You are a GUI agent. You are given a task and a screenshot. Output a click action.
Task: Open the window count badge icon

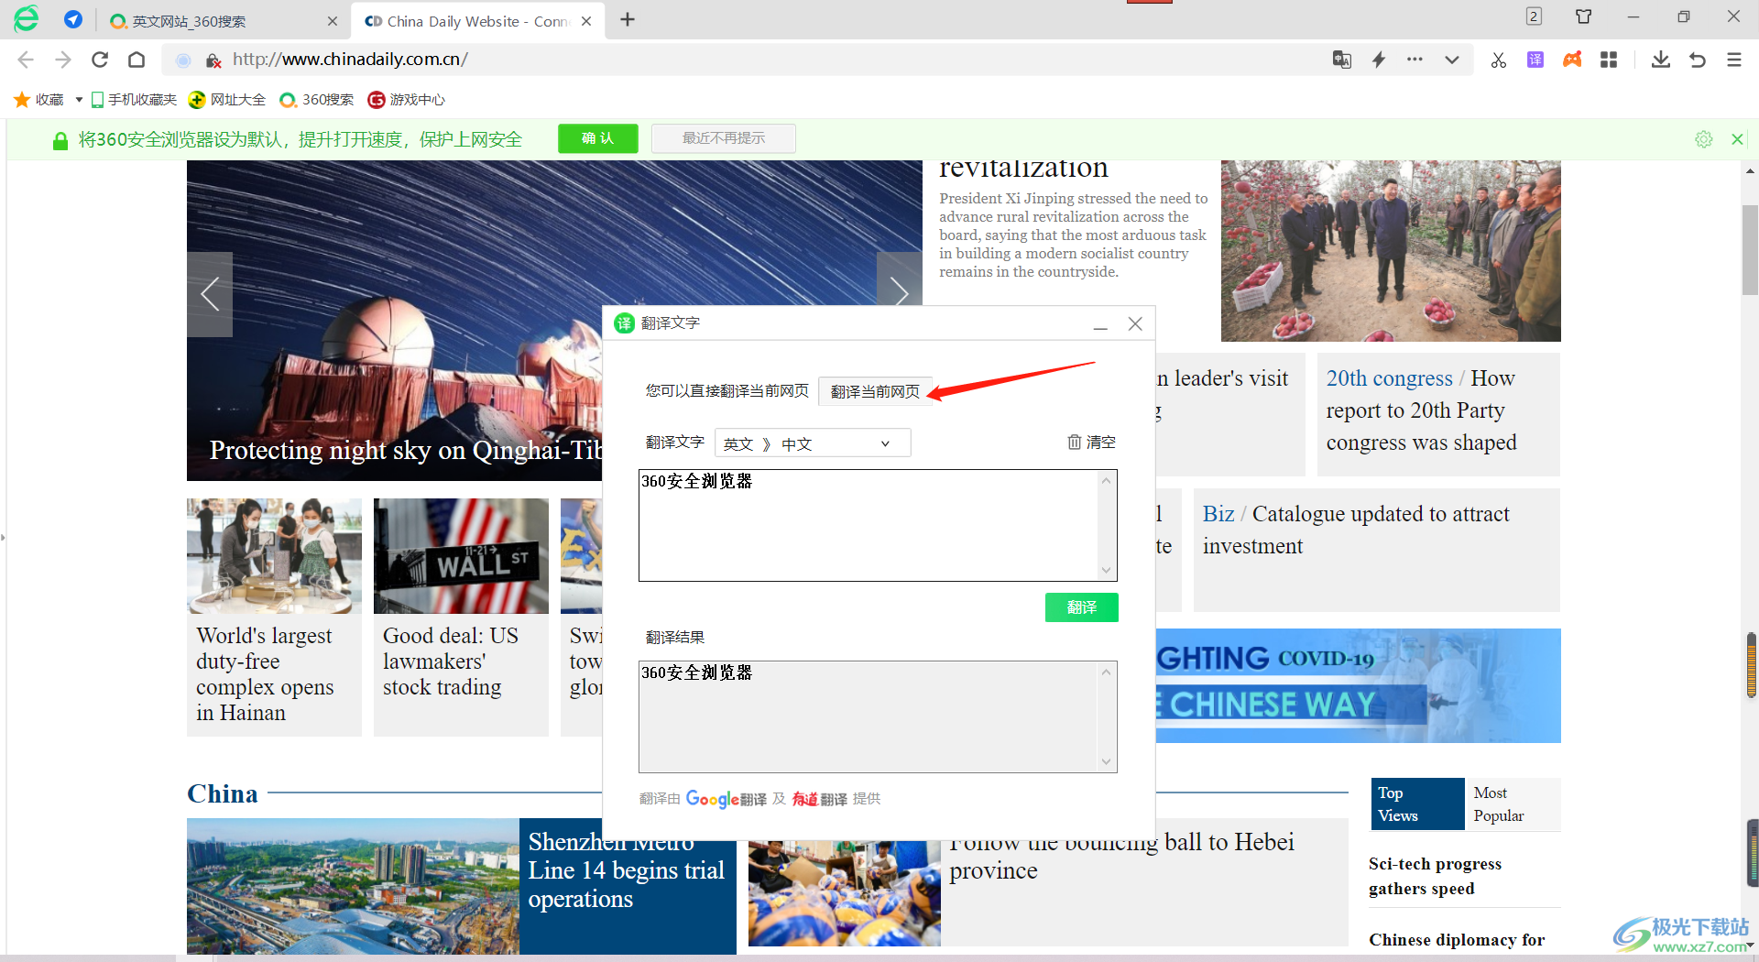1534,16
